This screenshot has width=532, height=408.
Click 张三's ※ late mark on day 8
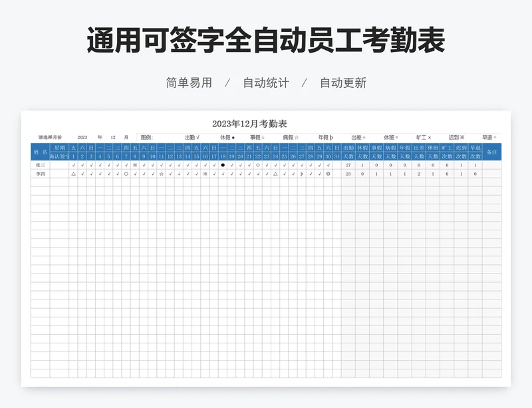[x=135, y=165]
